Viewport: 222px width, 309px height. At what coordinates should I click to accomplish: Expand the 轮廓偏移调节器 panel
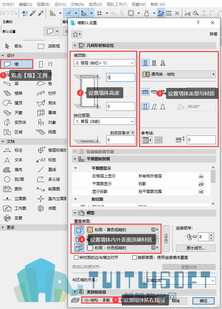point(75,152)
